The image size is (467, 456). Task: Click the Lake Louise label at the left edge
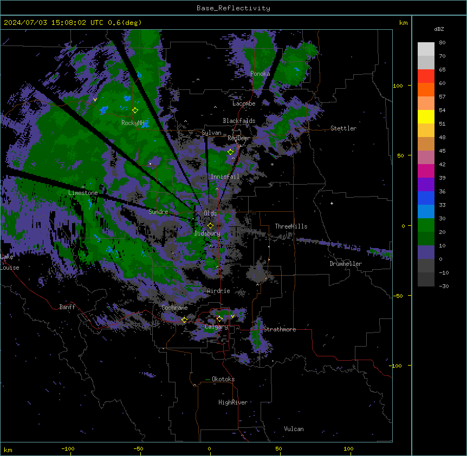(x=9, y=262)
